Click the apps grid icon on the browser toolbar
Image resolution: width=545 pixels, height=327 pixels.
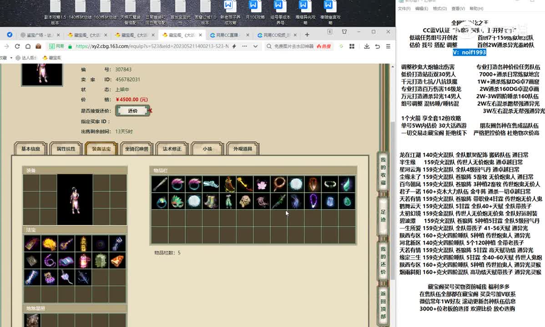[352, 46]
